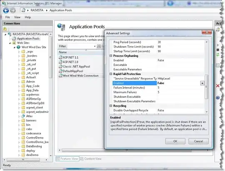Select Failure Interval (minutes) setting
225x171 pixels.
tap(159, 88)
